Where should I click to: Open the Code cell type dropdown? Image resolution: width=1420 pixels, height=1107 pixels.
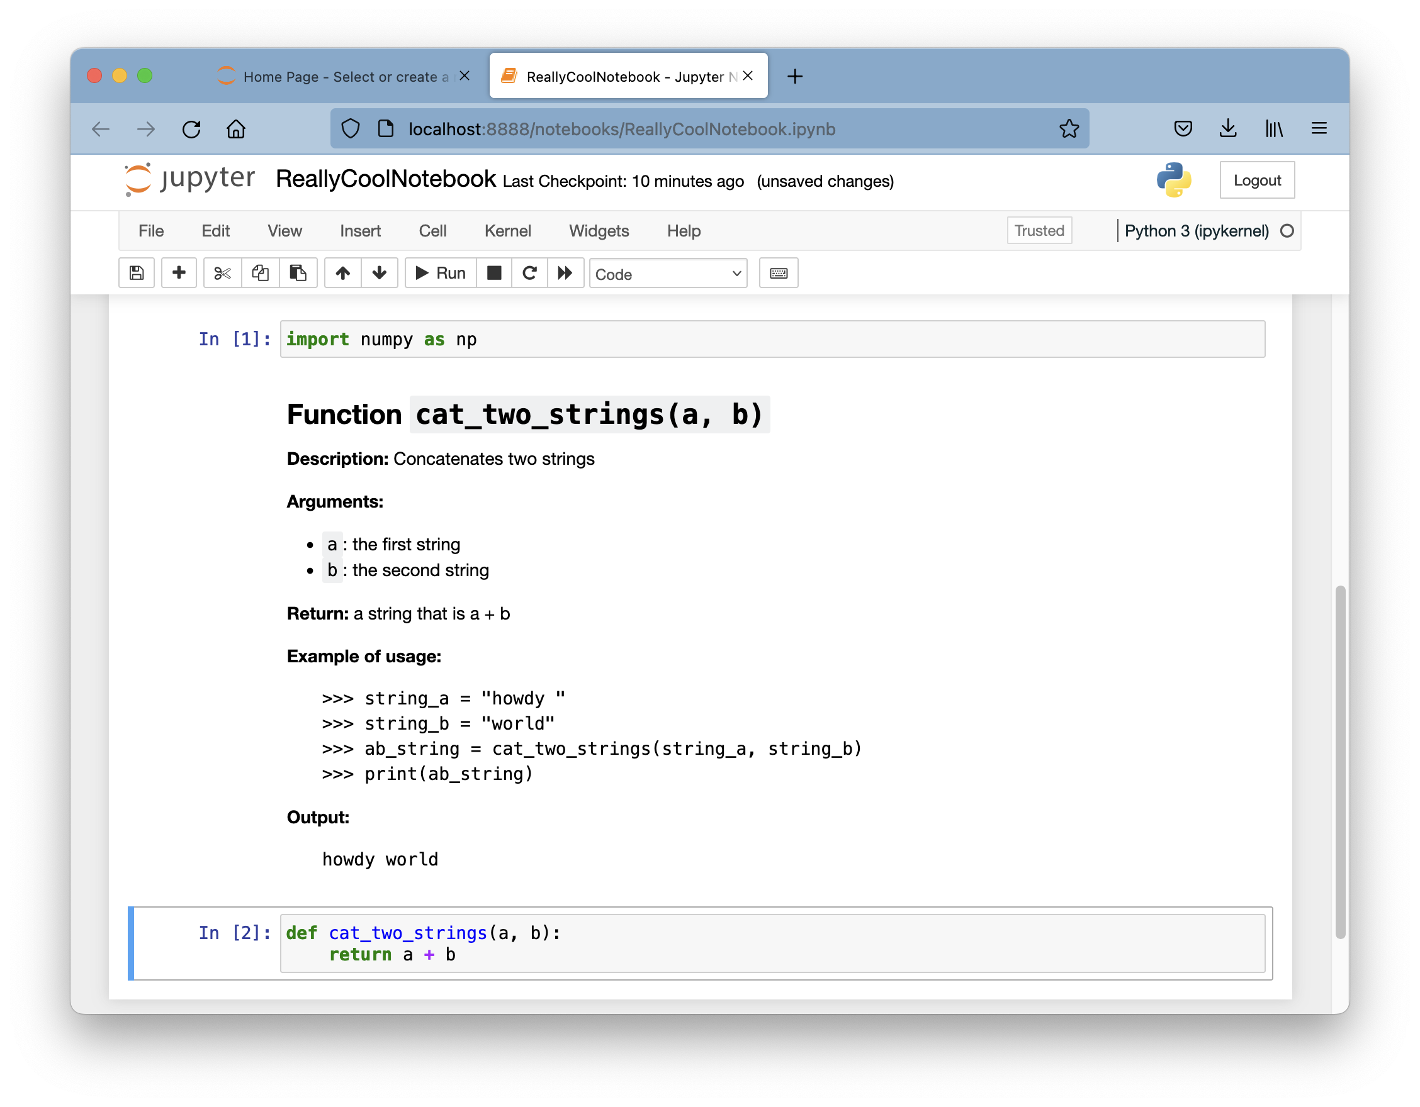(x=668, y=274)
